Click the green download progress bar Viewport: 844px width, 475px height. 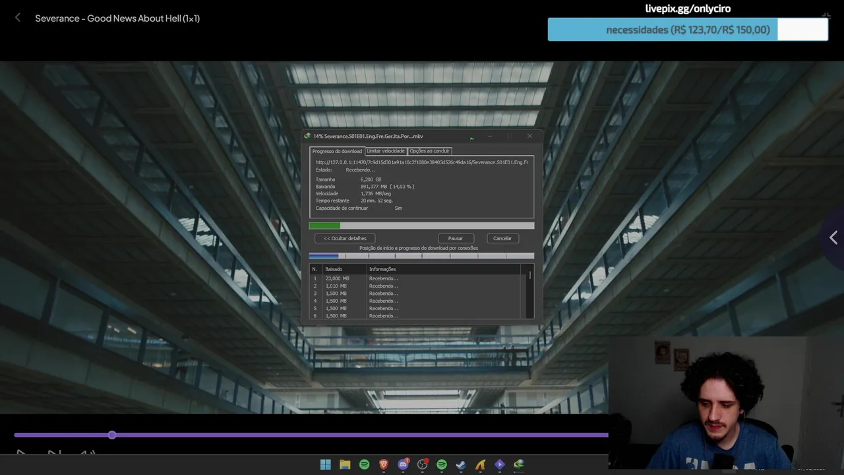421,226
